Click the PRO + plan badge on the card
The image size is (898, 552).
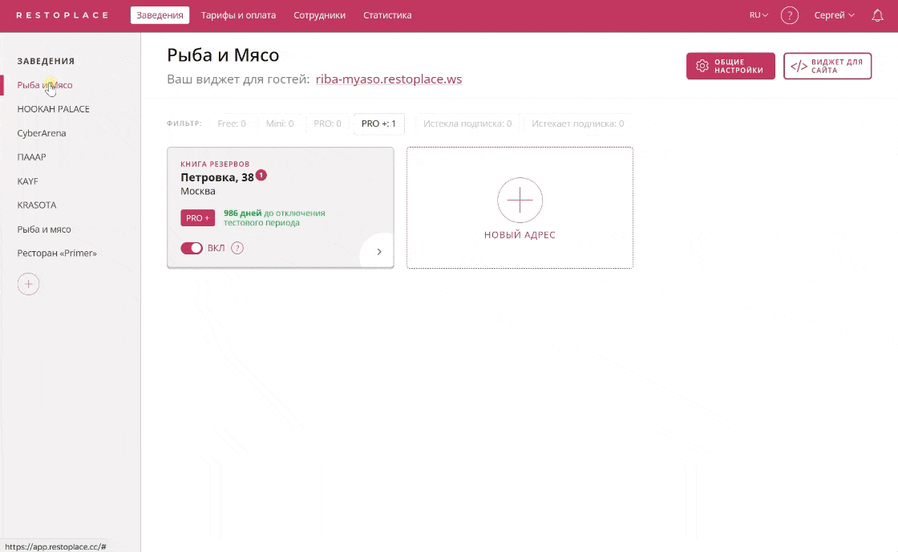pyautogui.click(x=197, y=218)
